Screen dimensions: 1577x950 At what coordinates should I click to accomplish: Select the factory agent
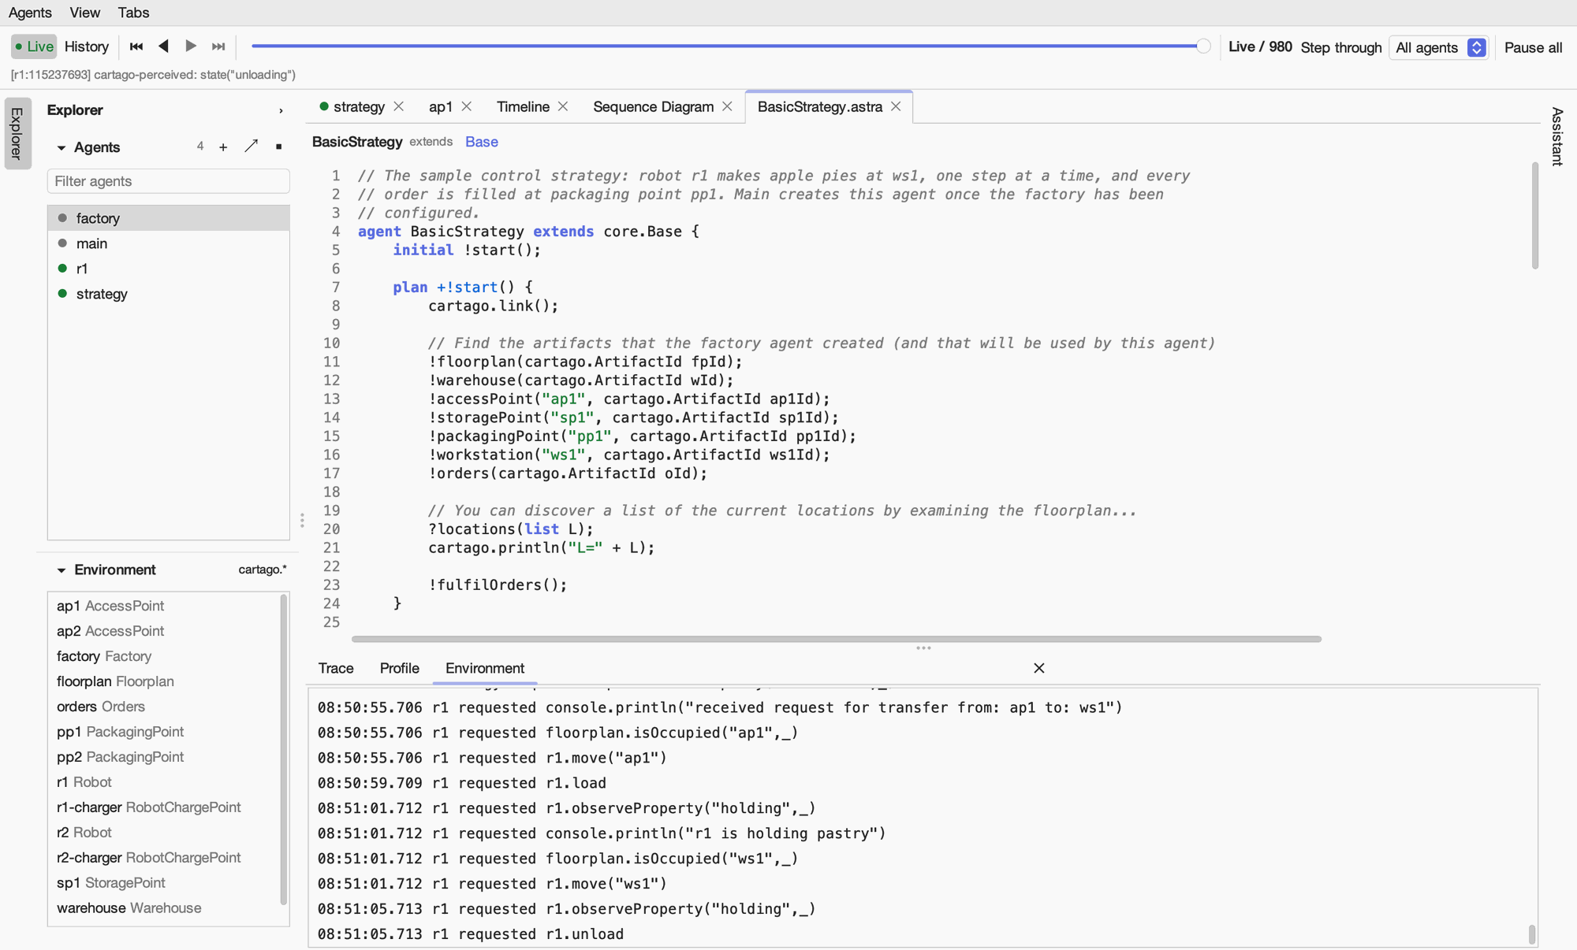coord(168,218)
